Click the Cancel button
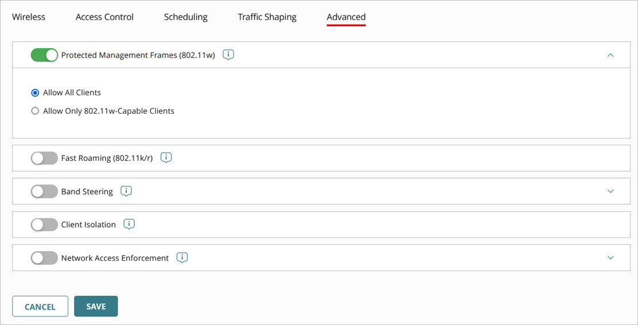The height and width of the screenshot is (325, 638). pos(40,307)
